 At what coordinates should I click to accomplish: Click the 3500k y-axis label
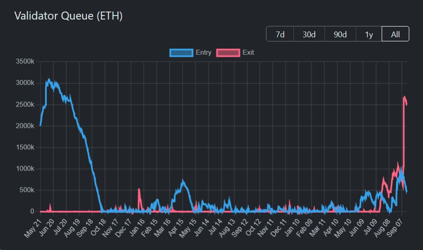click(x=25, y=62)
